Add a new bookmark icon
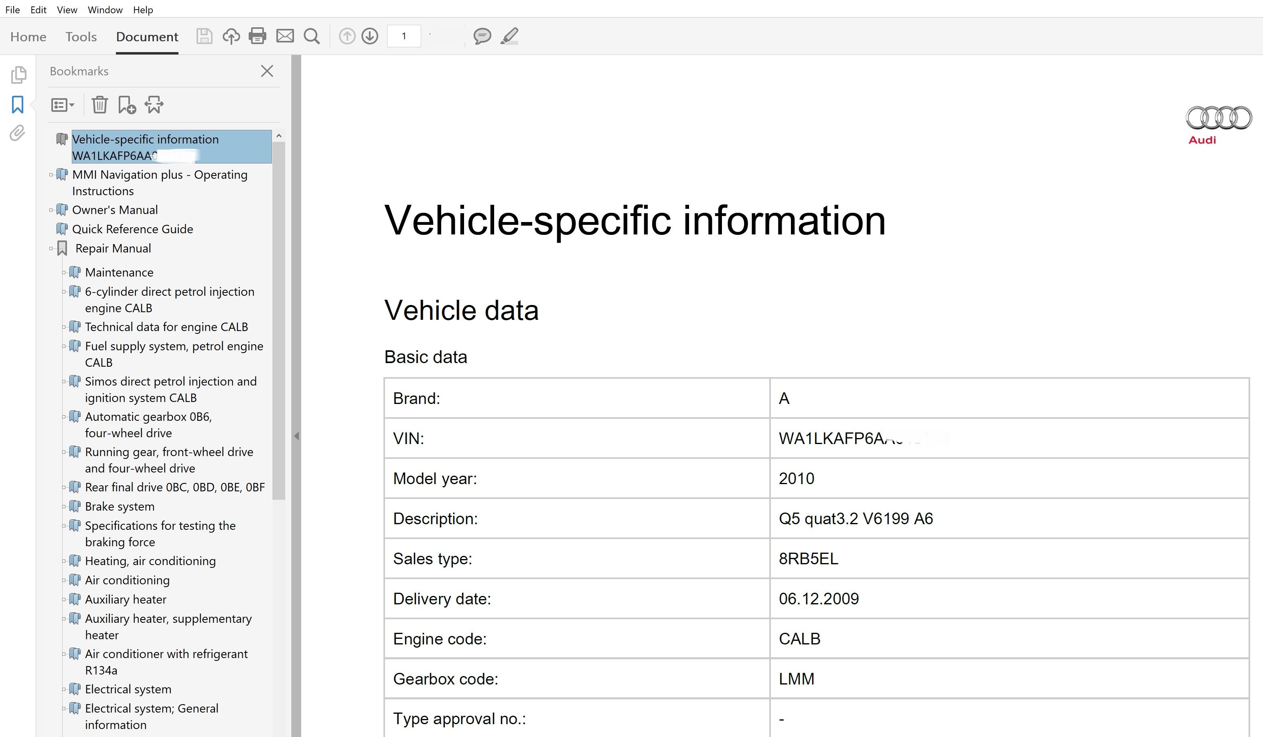Screen dimensions: 1263x737 coord(127,105)
